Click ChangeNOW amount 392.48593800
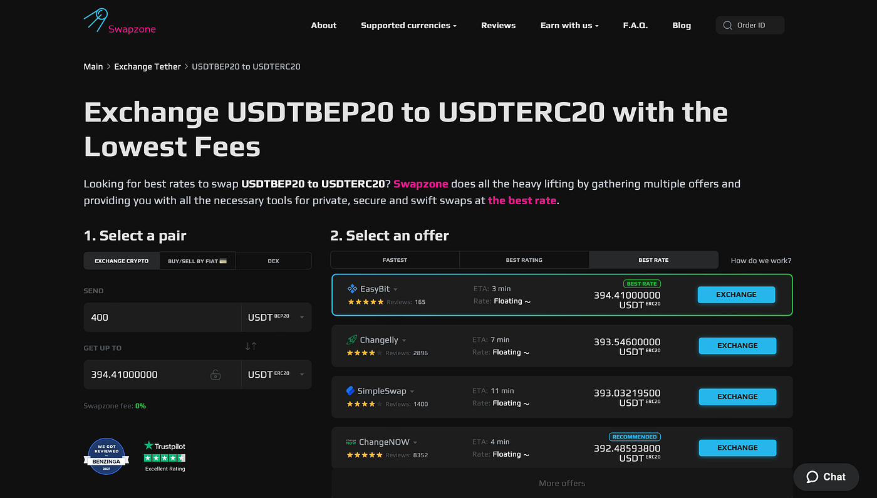Screen dimensions: 877x498 pyautogui.click(x=627, y=449)
